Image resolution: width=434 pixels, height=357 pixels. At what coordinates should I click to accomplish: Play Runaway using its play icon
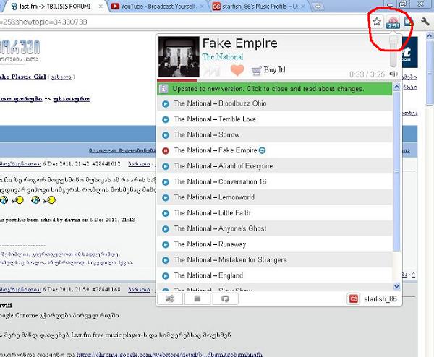(166, 244)
